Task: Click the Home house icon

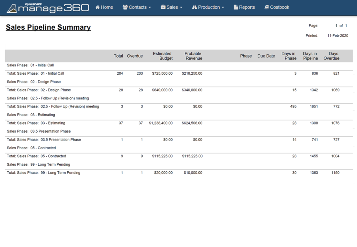Action: tap(98, 7)
